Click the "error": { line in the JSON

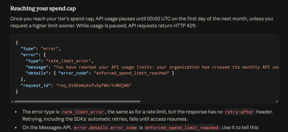pyautogui.click(x=33, y=55)
